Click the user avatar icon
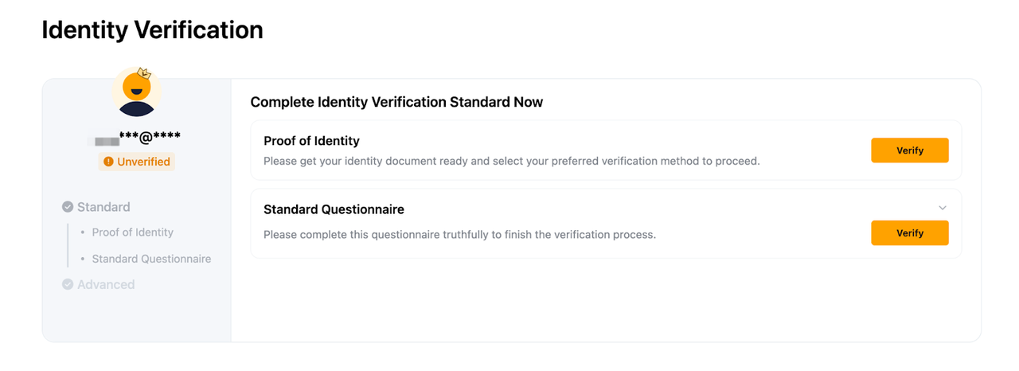 click(136, 93)
